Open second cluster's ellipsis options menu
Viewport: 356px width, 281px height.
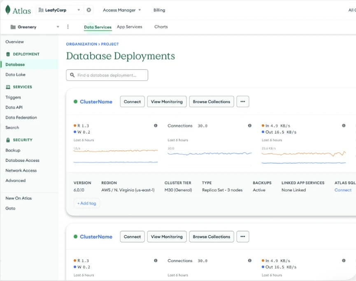242,237
